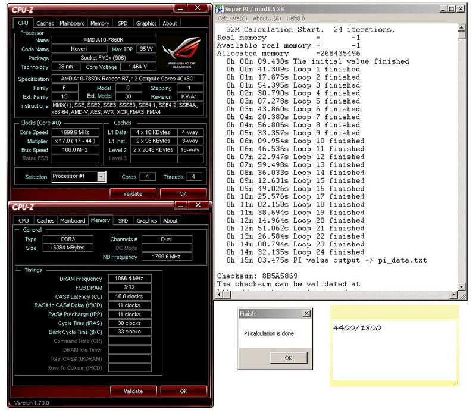The width and height of the screenshot is (476, 412).
Task: Select SPD tab in memory timings CPU-Z window
Action: pos(123,220)
